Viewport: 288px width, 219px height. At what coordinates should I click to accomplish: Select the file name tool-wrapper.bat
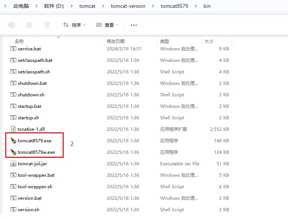(x=36, y=175)
